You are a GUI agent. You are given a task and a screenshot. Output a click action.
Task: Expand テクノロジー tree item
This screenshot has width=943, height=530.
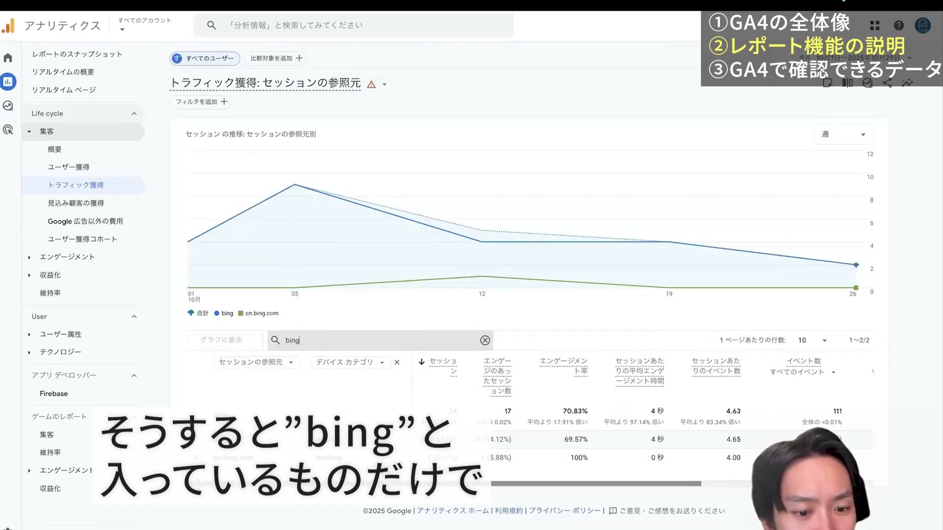29,352
